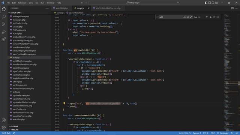Toggle secondary side bar layout icon
This screenshot has width=240, height=135.
point(213,3)
